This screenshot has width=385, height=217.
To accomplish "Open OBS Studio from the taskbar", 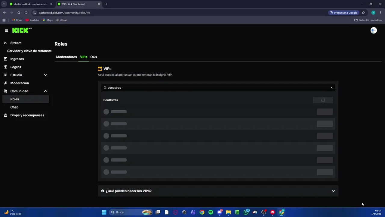I will [x=264, y=212].
